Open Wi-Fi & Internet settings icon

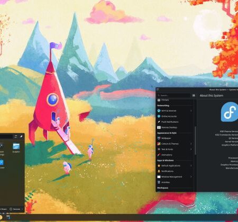(159, 110)
